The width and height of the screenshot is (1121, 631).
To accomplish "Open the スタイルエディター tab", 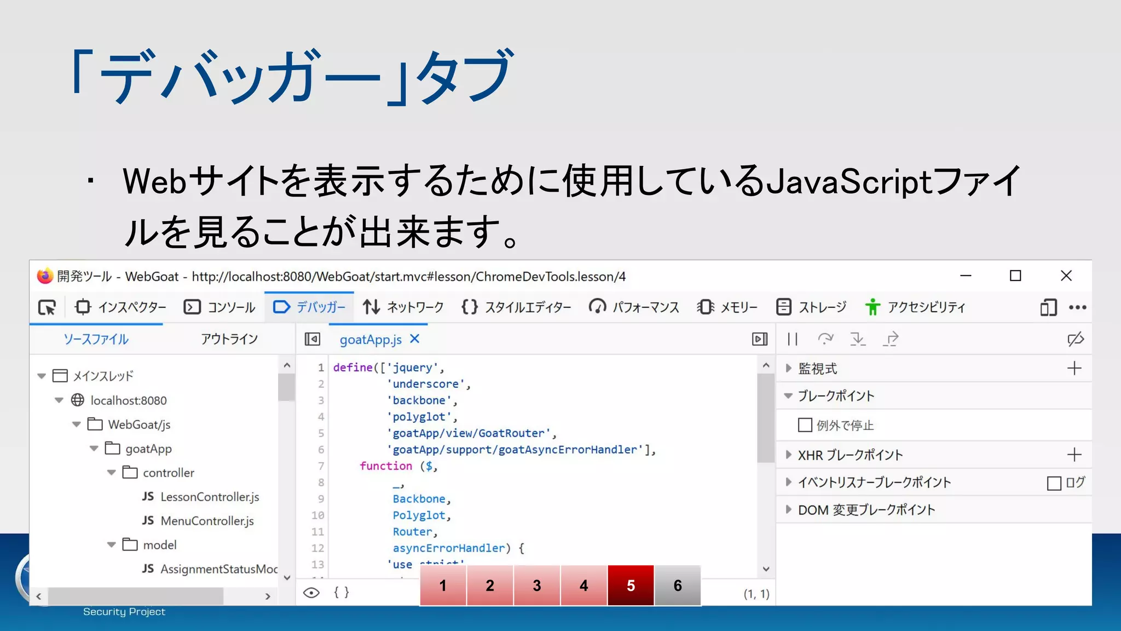I will [516, 307].
